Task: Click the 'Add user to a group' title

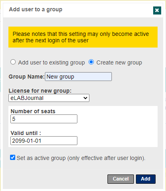Action: (x=36, y=10)
